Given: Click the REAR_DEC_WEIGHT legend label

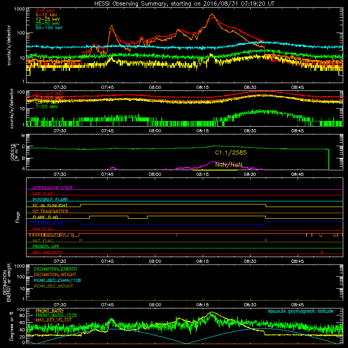Looking at the screenshot, I should coord(54,286).
